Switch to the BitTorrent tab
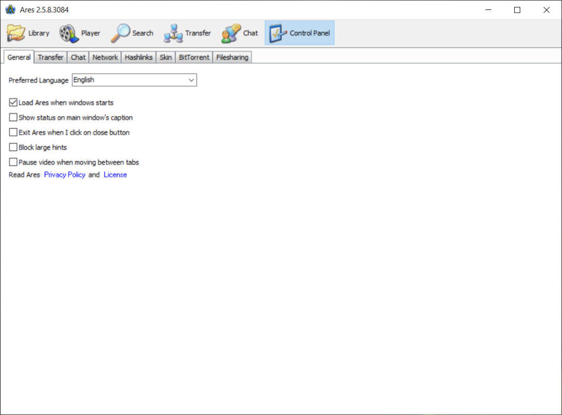This screenshot has width=562, height=415. 194,58
